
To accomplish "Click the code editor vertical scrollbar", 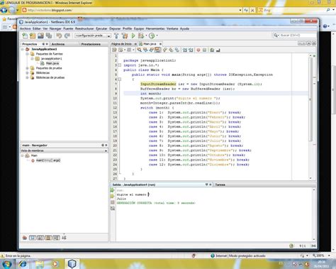I will pos(310,116).
